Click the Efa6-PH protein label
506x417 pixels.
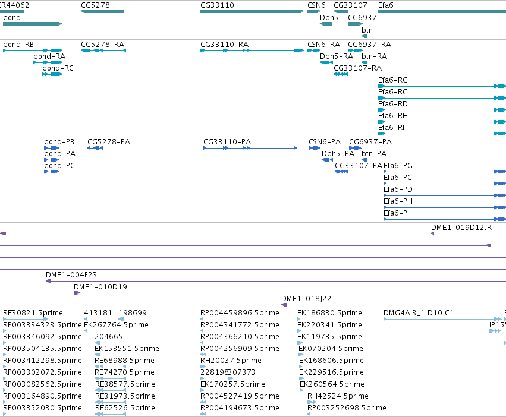pyautogui.click(x=398, y=201)
